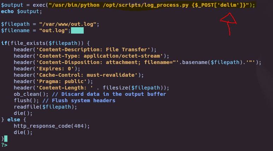Click the echo keyword
This screenshot has height=151, width=273.
7,11
